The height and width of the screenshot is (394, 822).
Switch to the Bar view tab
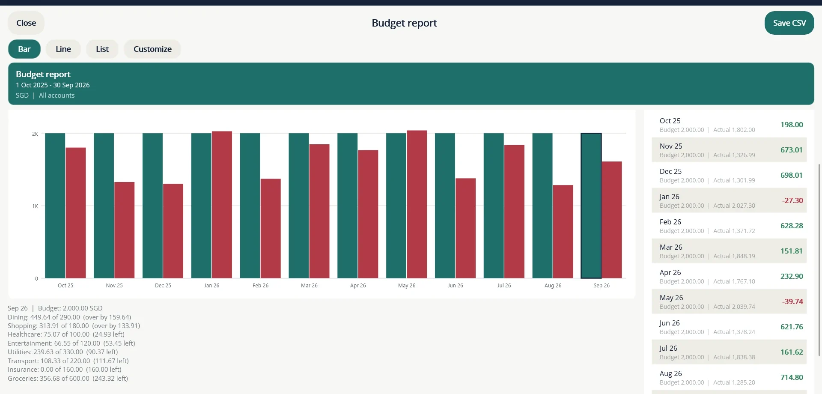pos(24,49)
